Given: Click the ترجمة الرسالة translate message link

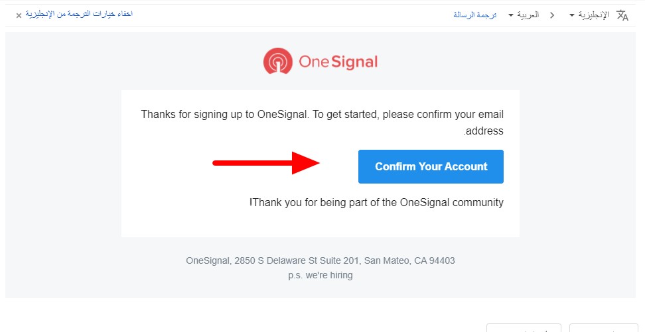Looking at the screenshot, I should 474,15.
